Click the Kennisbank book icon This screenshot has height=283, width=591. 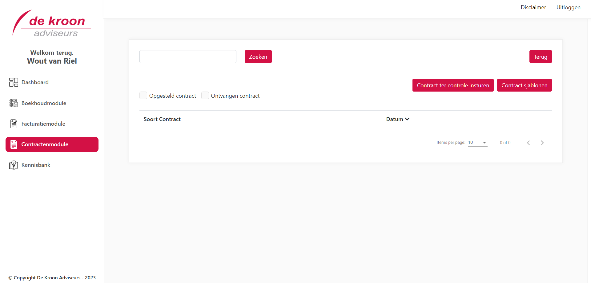[14, 165]
